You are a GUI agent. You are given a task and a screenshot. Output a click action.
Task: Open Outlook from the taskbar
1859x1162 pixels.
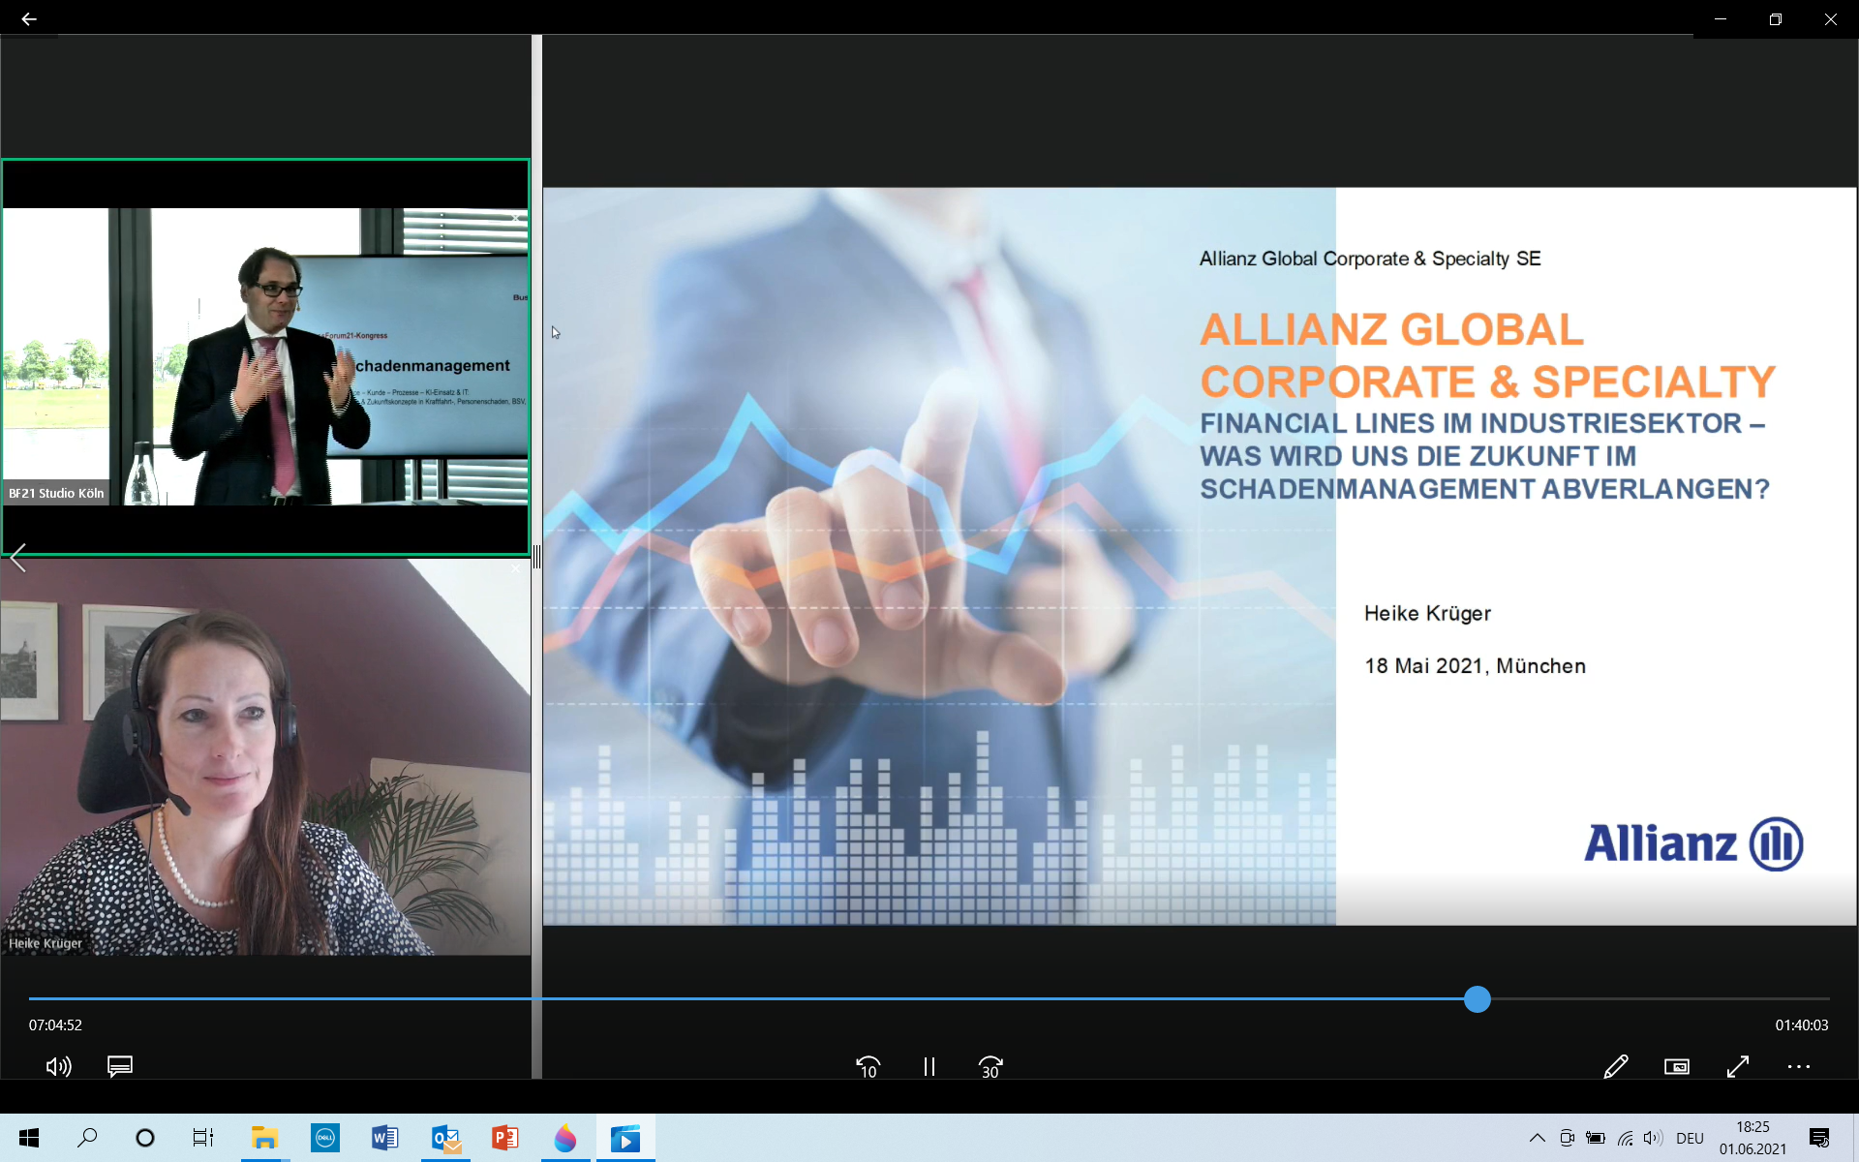(445, 1138)
